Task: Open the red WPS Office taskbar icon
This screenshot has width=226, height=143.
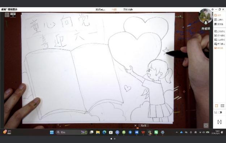Action: (143, 132)
